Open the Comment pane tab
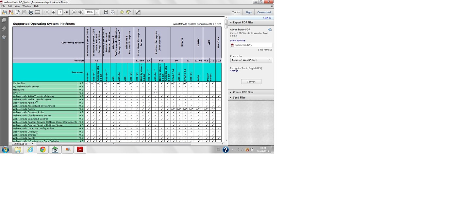 coord(264,12)
